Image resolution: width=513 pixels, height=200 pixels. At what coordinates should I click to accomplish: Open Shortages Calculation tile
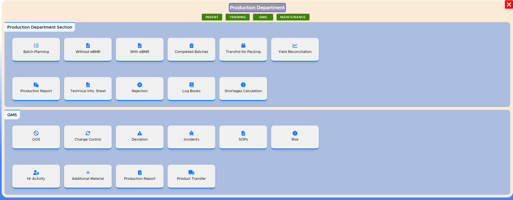point(243,88)
